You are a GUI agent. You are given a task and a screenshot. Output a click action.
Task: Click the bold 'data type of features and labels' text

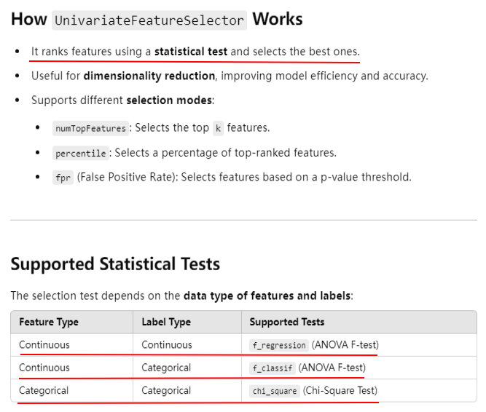coord(267,296)
